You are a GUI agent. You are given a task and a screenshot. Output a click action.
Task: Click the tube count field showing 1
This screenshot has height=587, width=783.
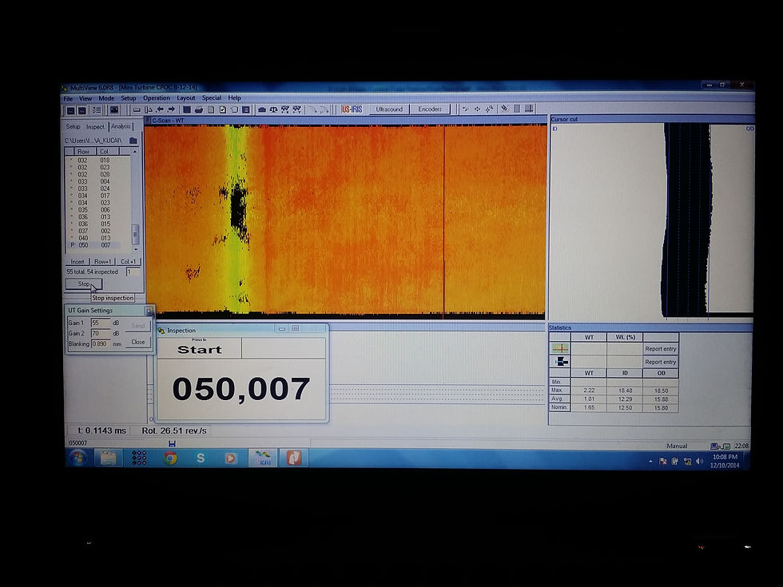(x=133, y=272)
